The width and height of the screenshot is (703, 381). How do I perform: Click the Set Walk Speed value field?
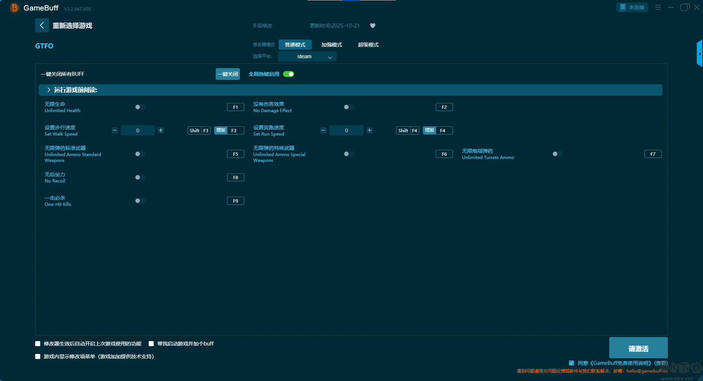coord(138,130)
